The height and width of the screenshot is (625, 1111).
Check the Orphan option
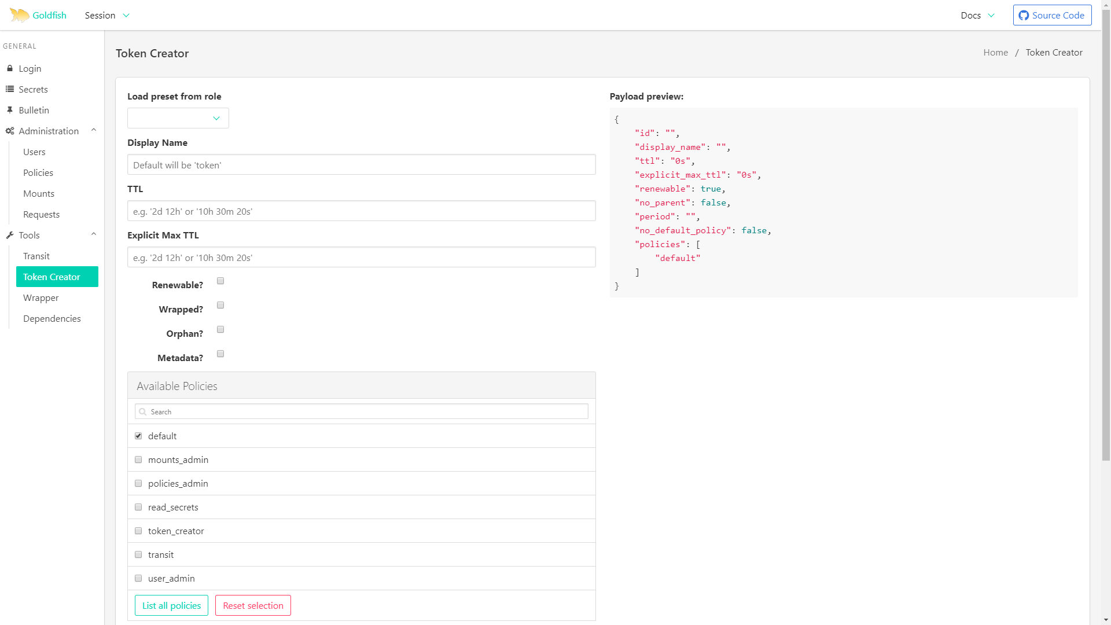point(220,329)
